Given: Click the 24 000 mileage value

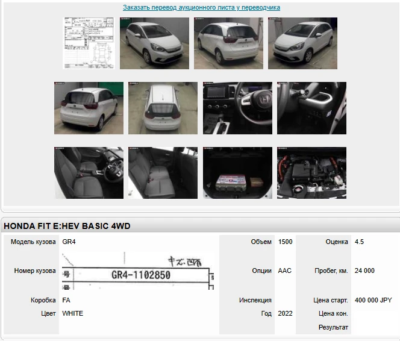Looking at the screenshot, I should click(x=364, y=271).
